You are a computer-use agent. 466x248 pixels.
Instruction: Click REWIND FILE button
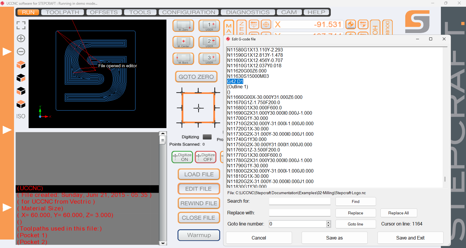tap(199, 203)
